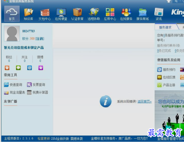Click the blue info icon in error message
Viewport: 184px width, 142px height.
pyautogui.click(x=106, y=101)
